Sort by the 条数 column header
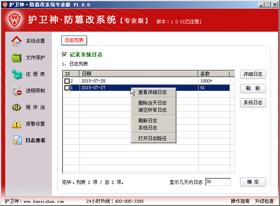This screenshot has height=206, width=280. (214, 73)
